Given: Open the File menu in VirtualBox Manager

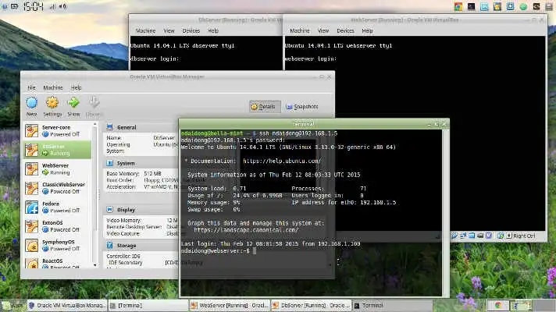Looking at the screenshot, I should [x=31, y=87].
